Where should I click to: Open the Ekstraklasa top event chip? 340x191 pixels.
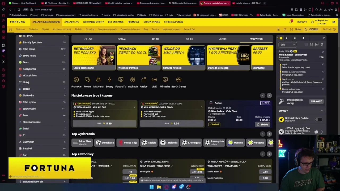click(105, 143)
